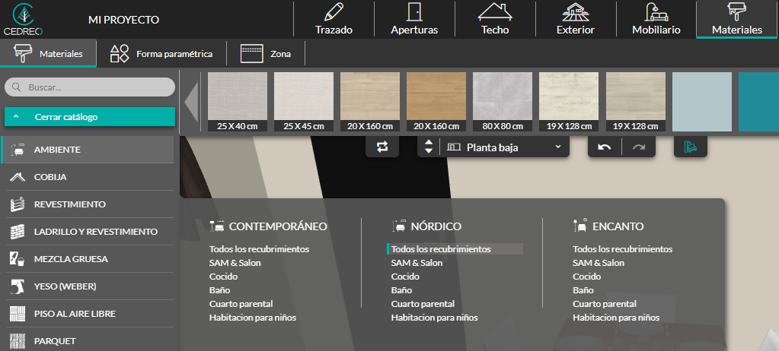Pick the 25 X 40 cm tile
This screenshot has width=779, height=351.
(x=238, y=102)
